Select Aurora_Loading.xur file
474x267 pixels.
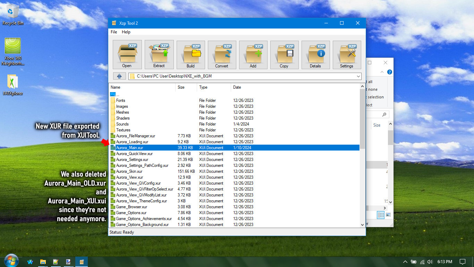coord(234,142)
